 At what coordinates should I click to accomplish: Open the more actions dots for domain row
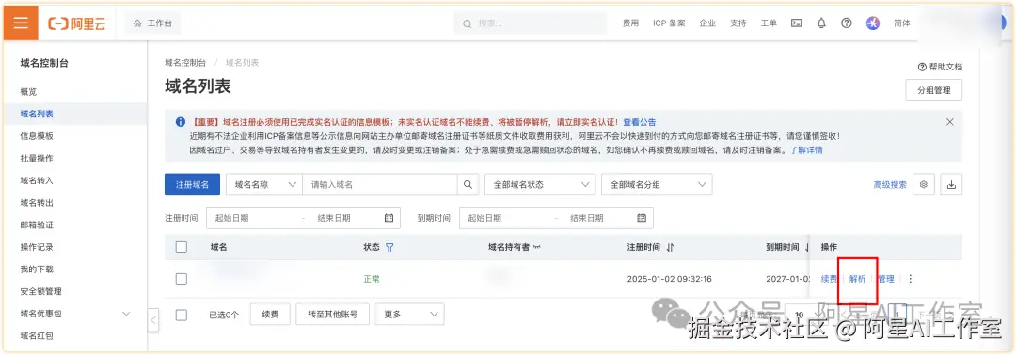click(x=910, y=279)
